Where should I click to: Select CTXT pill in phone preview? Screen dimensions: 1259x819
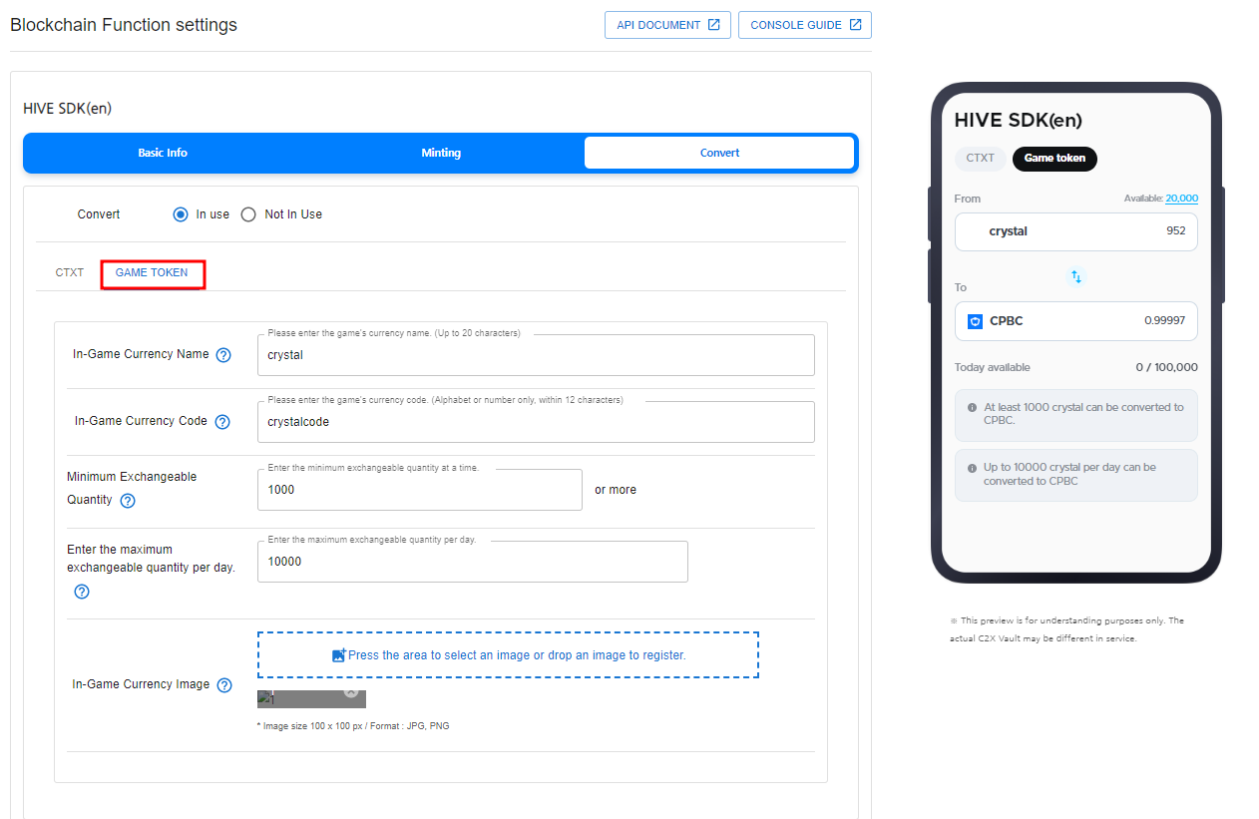(x=981, y=158)
